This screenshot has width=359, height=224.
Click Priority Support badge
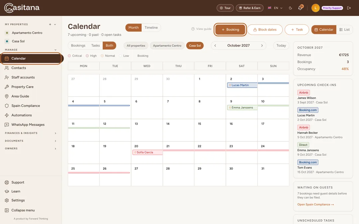(332, 8)
